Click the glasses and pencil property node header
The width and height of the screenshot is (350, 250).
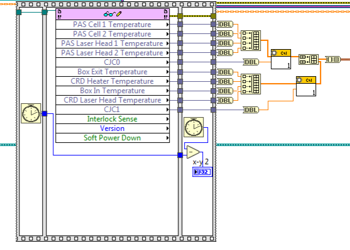point(112,14)
